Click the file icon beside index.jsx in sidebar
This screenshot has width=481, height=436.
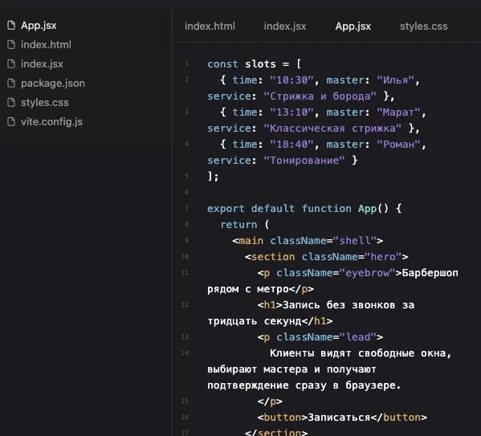11,64
